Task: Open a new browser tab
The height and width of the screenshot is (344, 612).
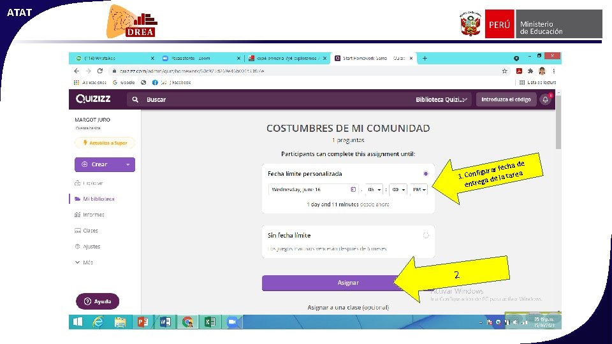Action: tap(425, 59)
